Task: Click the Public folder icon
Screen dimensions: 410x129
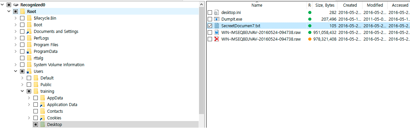Action: (36, 85)
